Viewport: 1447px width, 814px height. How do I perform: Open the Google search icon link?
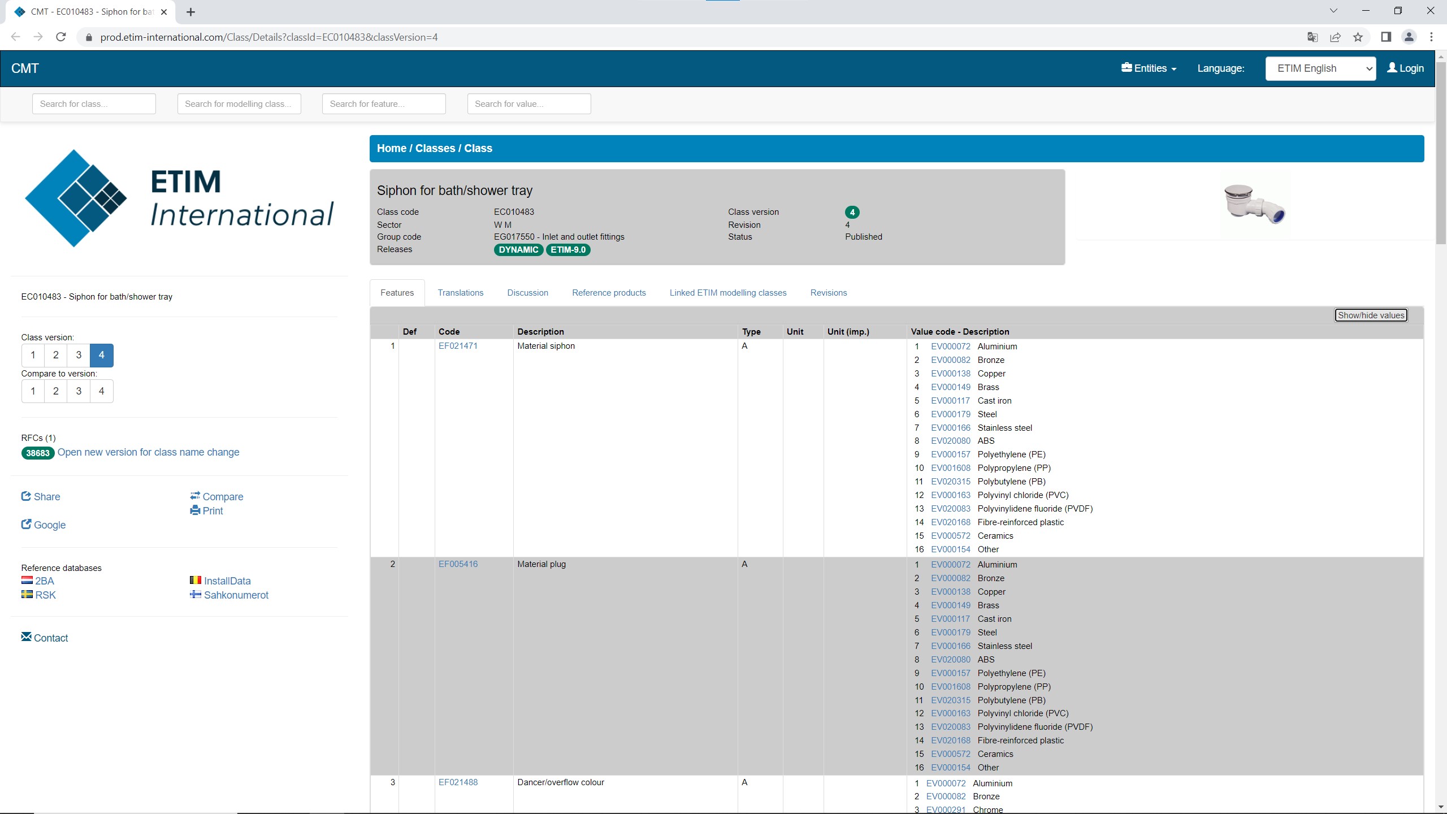[26, 525]
